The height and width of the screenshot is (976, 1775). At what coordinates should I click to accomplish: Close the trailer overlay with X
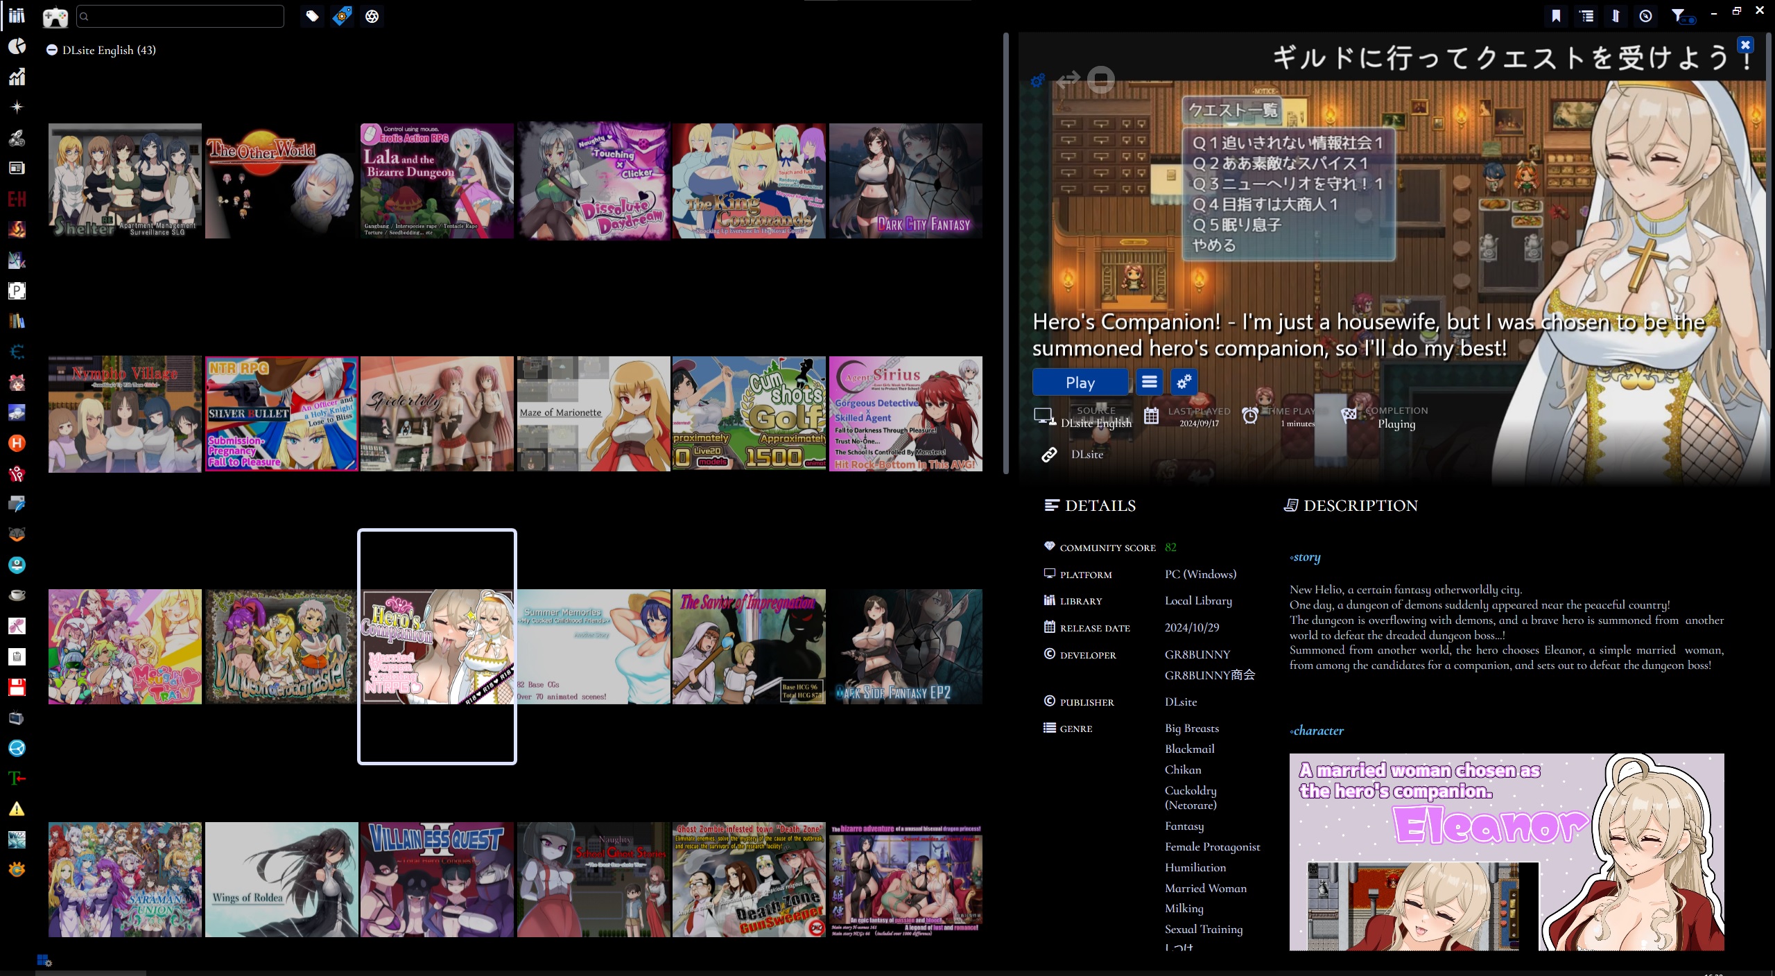point(1745,45)
